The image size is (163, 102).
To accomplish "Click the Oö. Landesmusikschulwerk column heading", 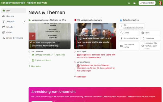I will tap(89, 20).
